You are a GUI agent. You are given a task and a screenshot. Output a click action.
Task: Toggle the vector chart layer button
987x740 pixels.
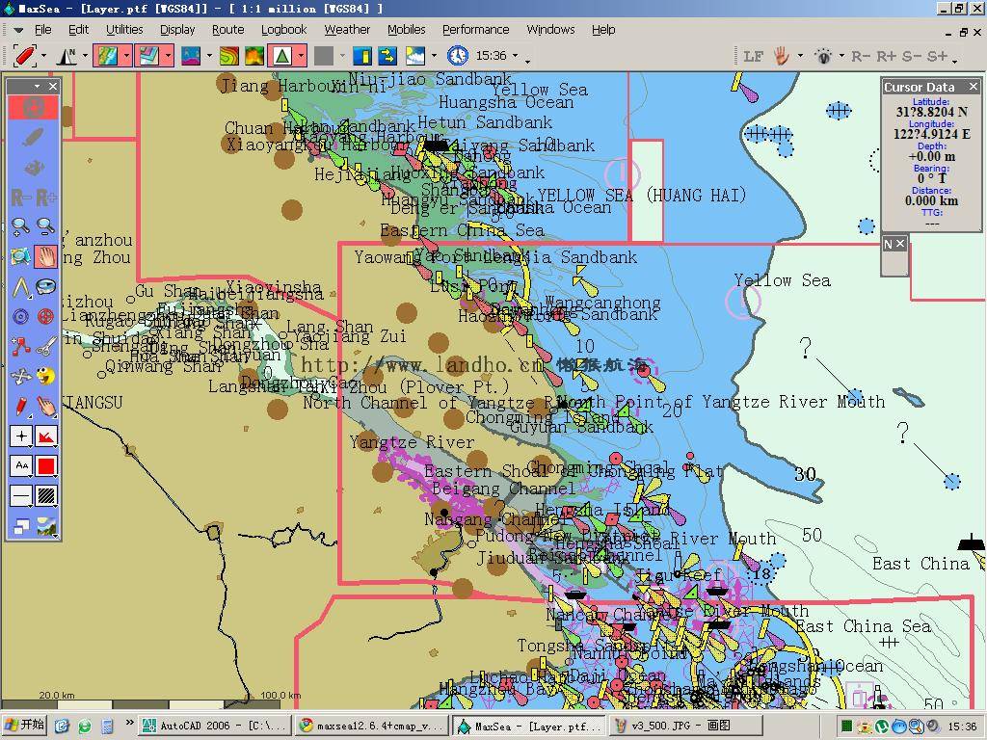pos(148,55)
